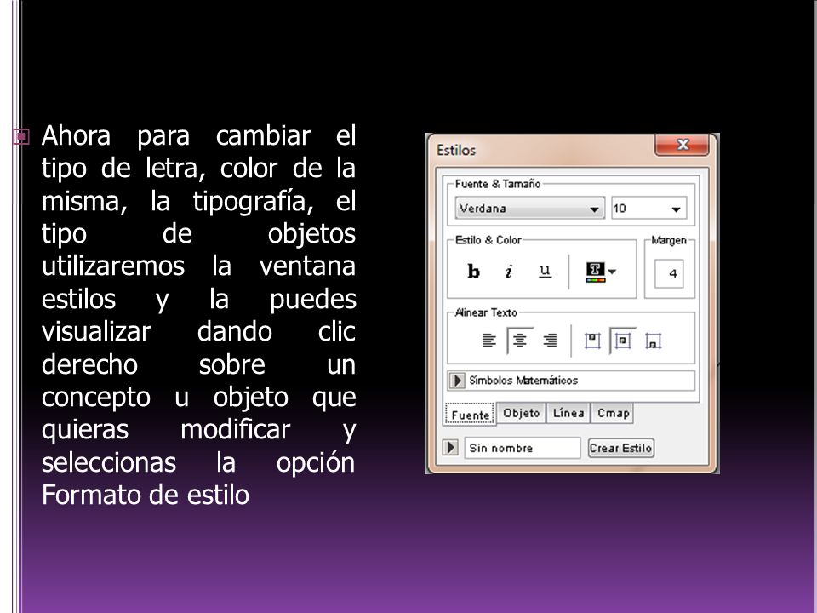Screen dimensions: 817x613
Task: Click the Crear Estilo button
Action: [620, 448]
